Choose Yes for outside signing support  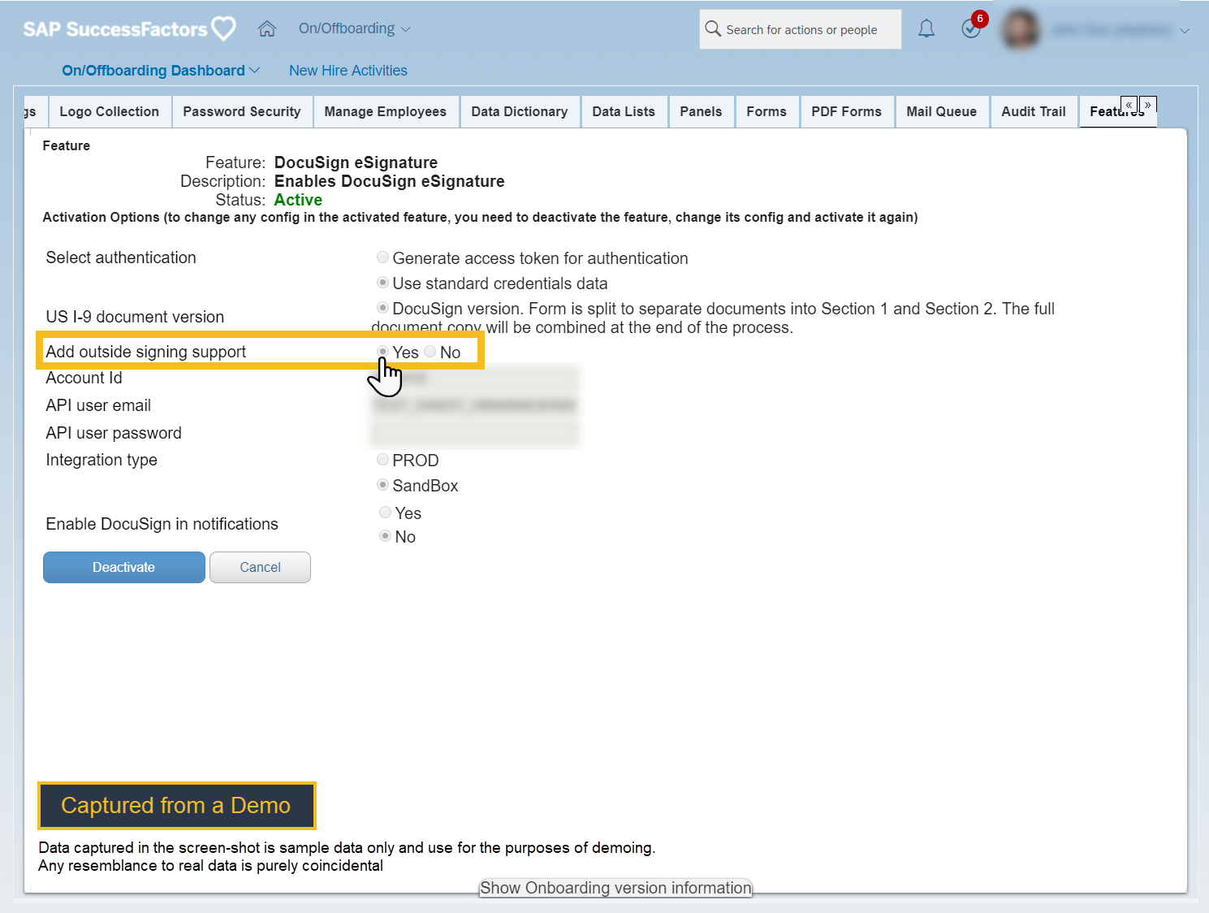tap(382, 351)
